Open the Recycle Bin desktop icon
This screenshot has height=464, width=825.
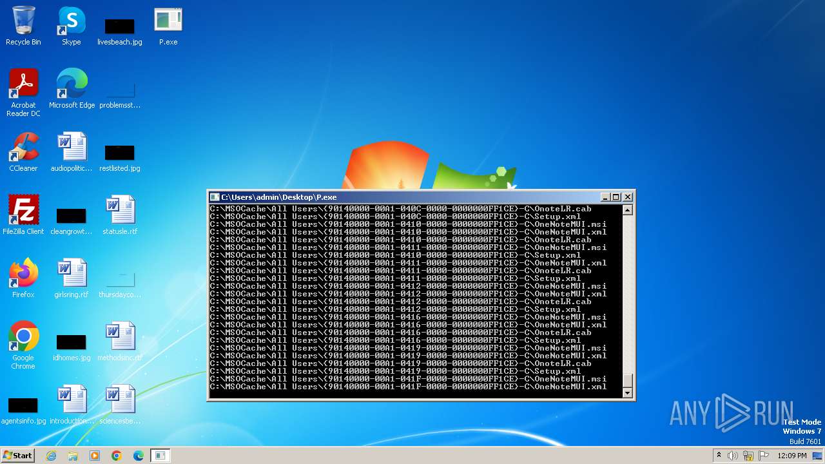click(x=23, y=26)
